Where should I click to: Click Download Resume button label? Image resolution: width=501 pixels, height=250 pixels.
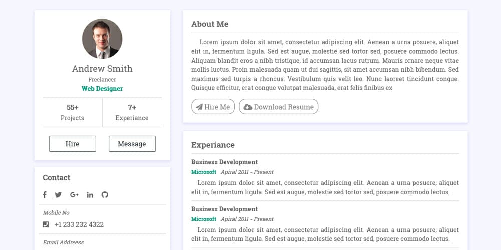pyautogui.click(x=284, y=107)
